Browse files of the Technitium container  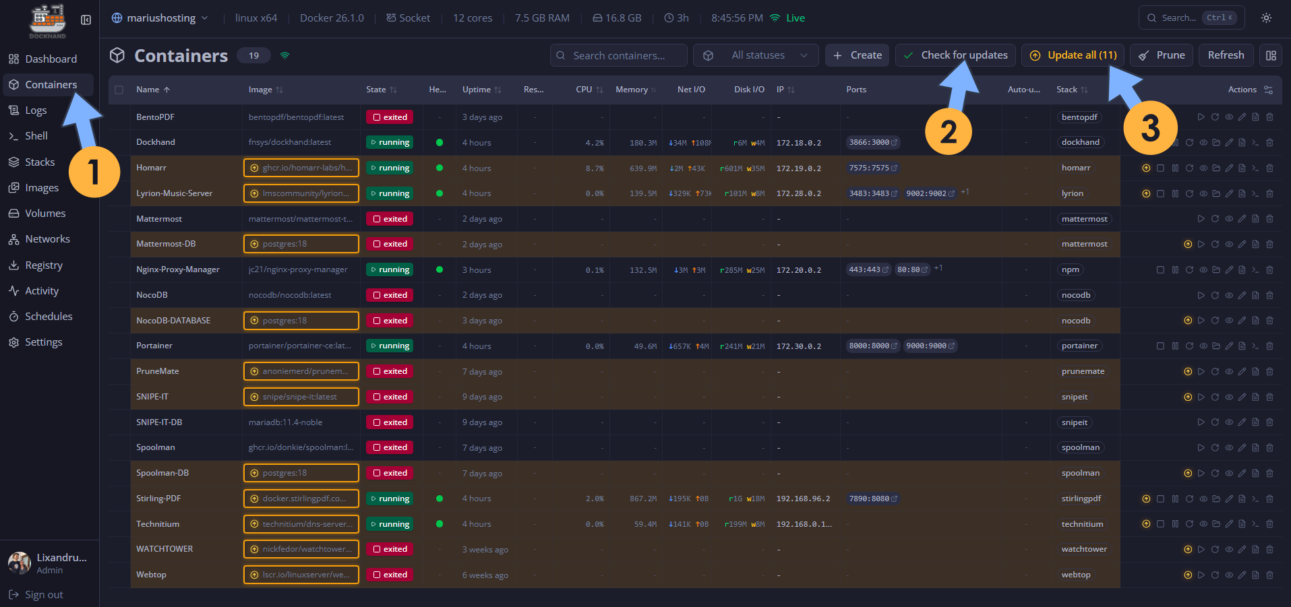click(x=1216, y=523)
